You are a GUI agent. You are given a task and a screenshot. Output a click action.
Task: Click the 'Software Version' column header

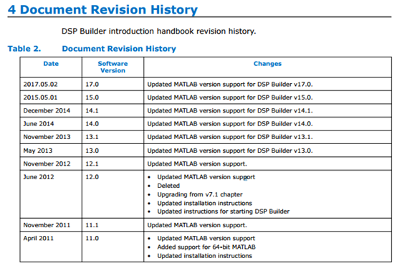click(113, 67)
